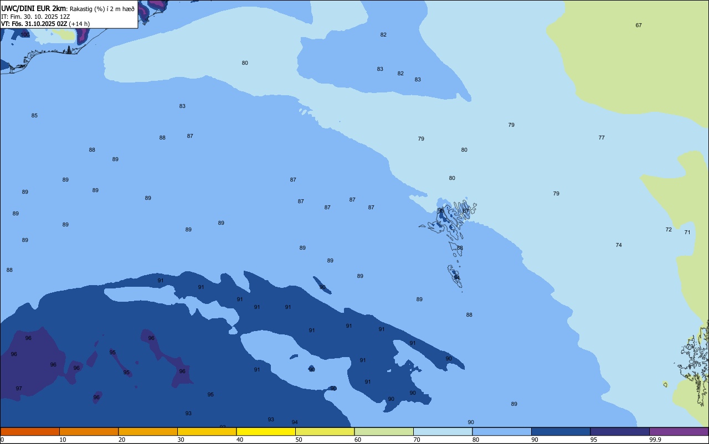Click the humidity value 71 on the map
Image resolution: width=709 pixels, height=444 pixels.
pos(687,233)
